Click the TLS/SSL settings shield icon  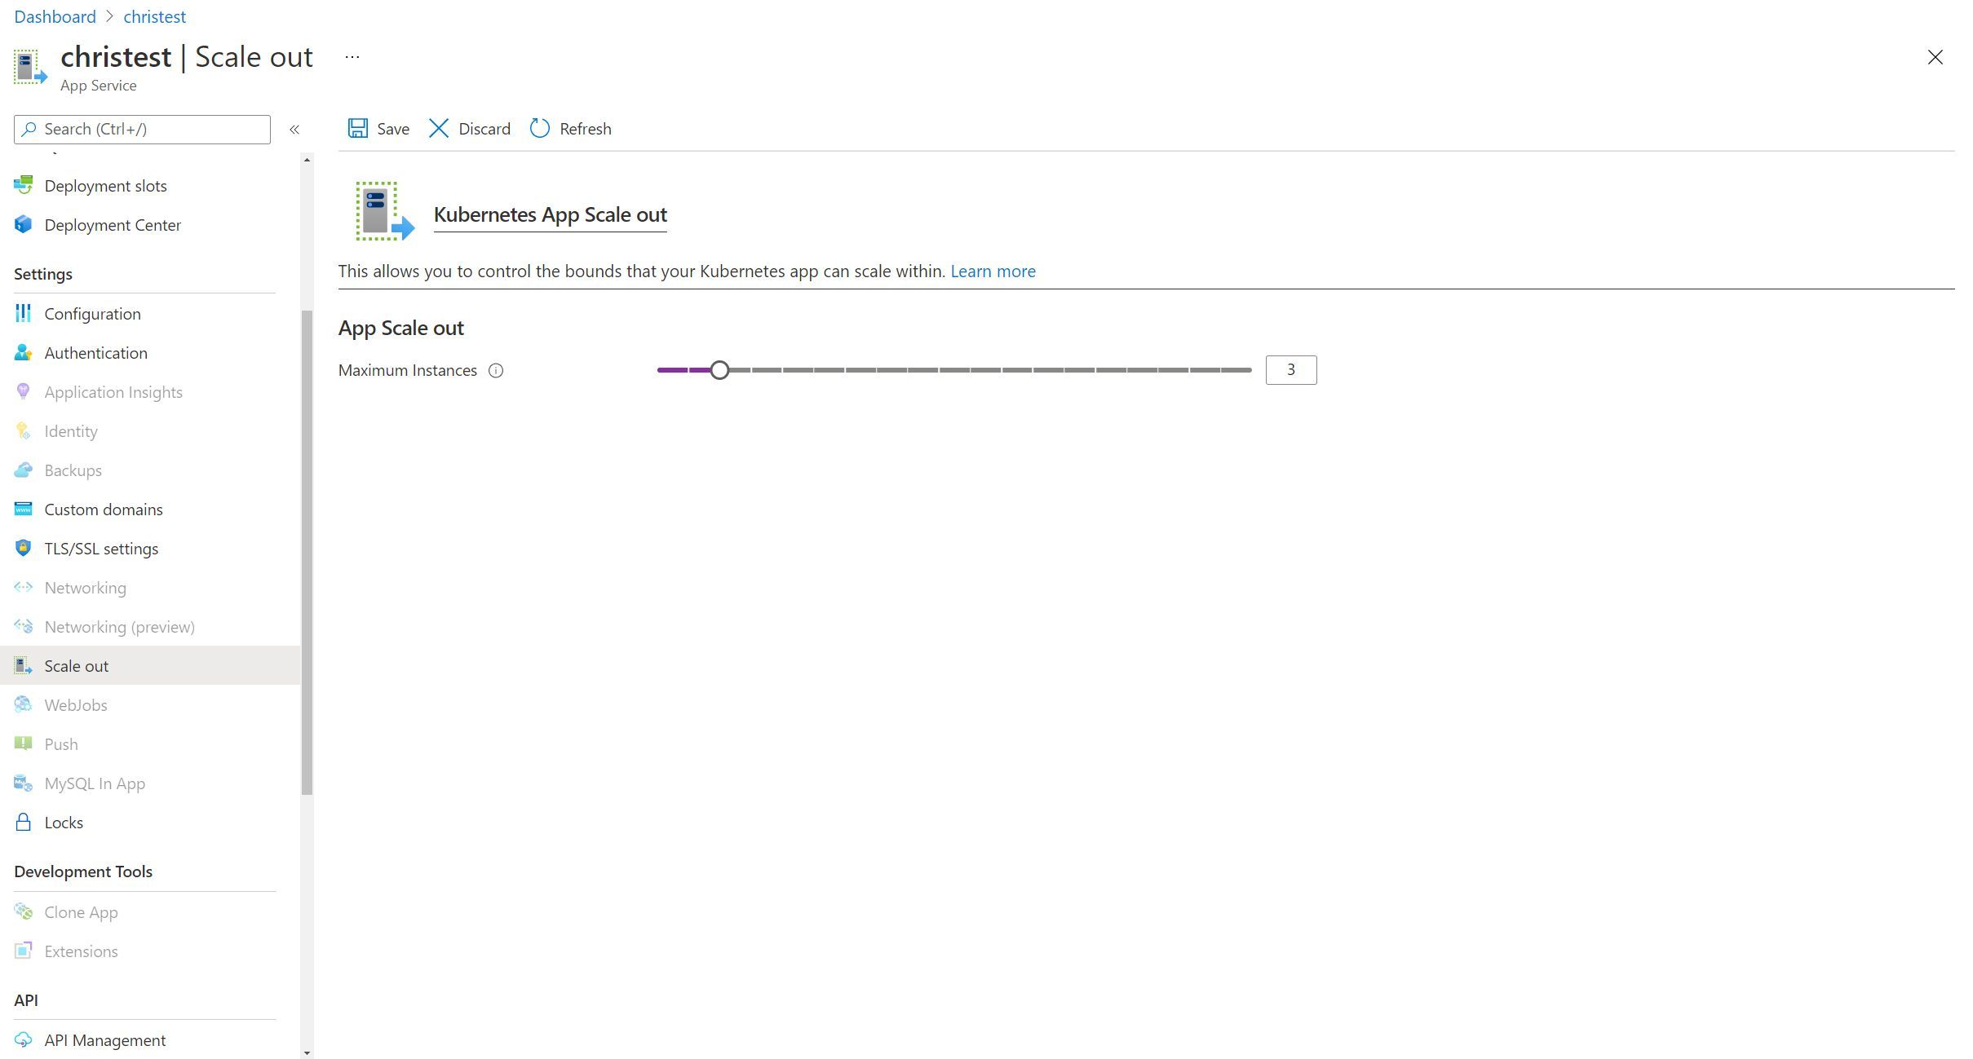(x=22, y=548)
